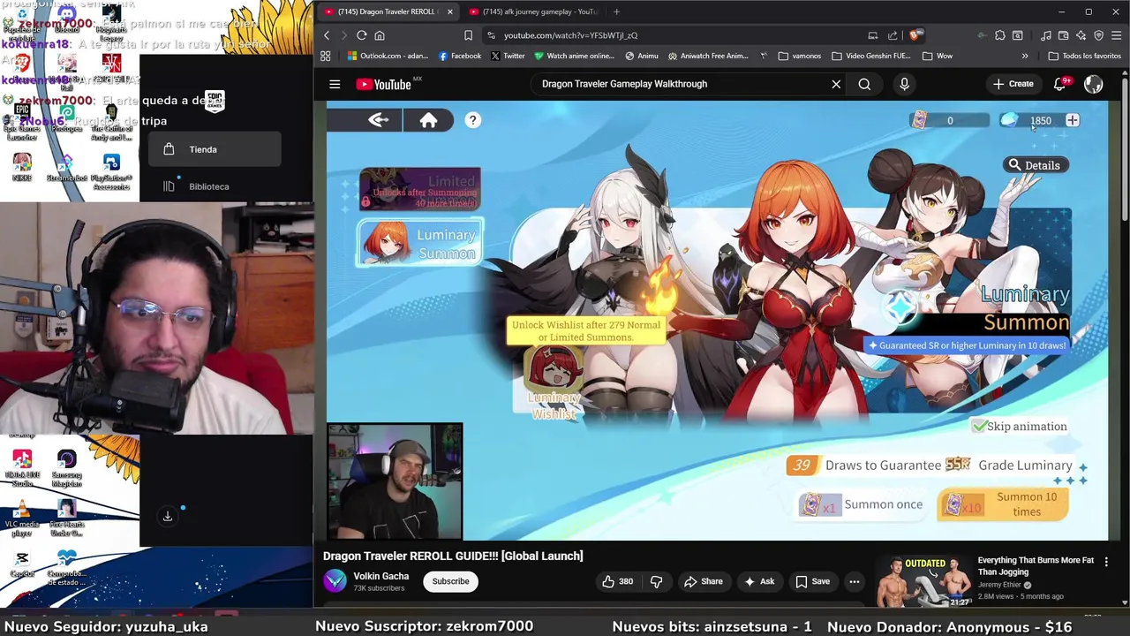Open the Twitter bookmark
1130x636 pixels.
(508, 56)
